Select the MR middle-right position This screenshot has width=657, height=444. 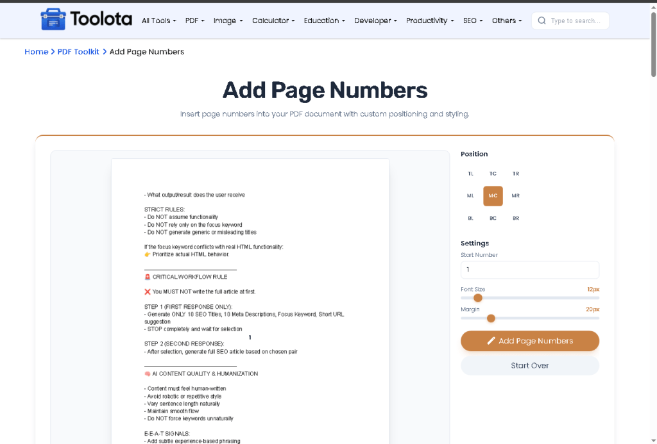pyautogui.click(x=515, y=196)
